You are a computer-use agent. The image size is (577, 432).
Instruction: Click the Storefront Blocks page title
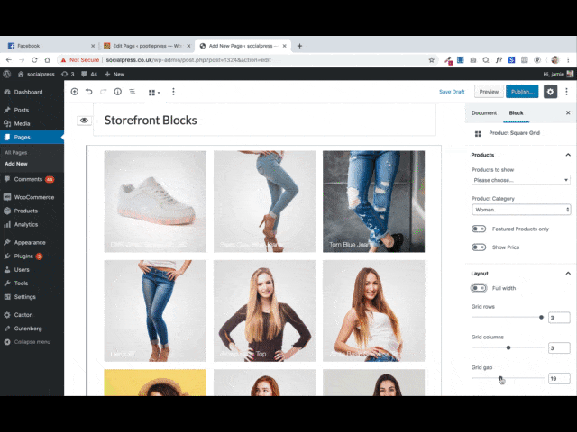click(x=151, y=120)
